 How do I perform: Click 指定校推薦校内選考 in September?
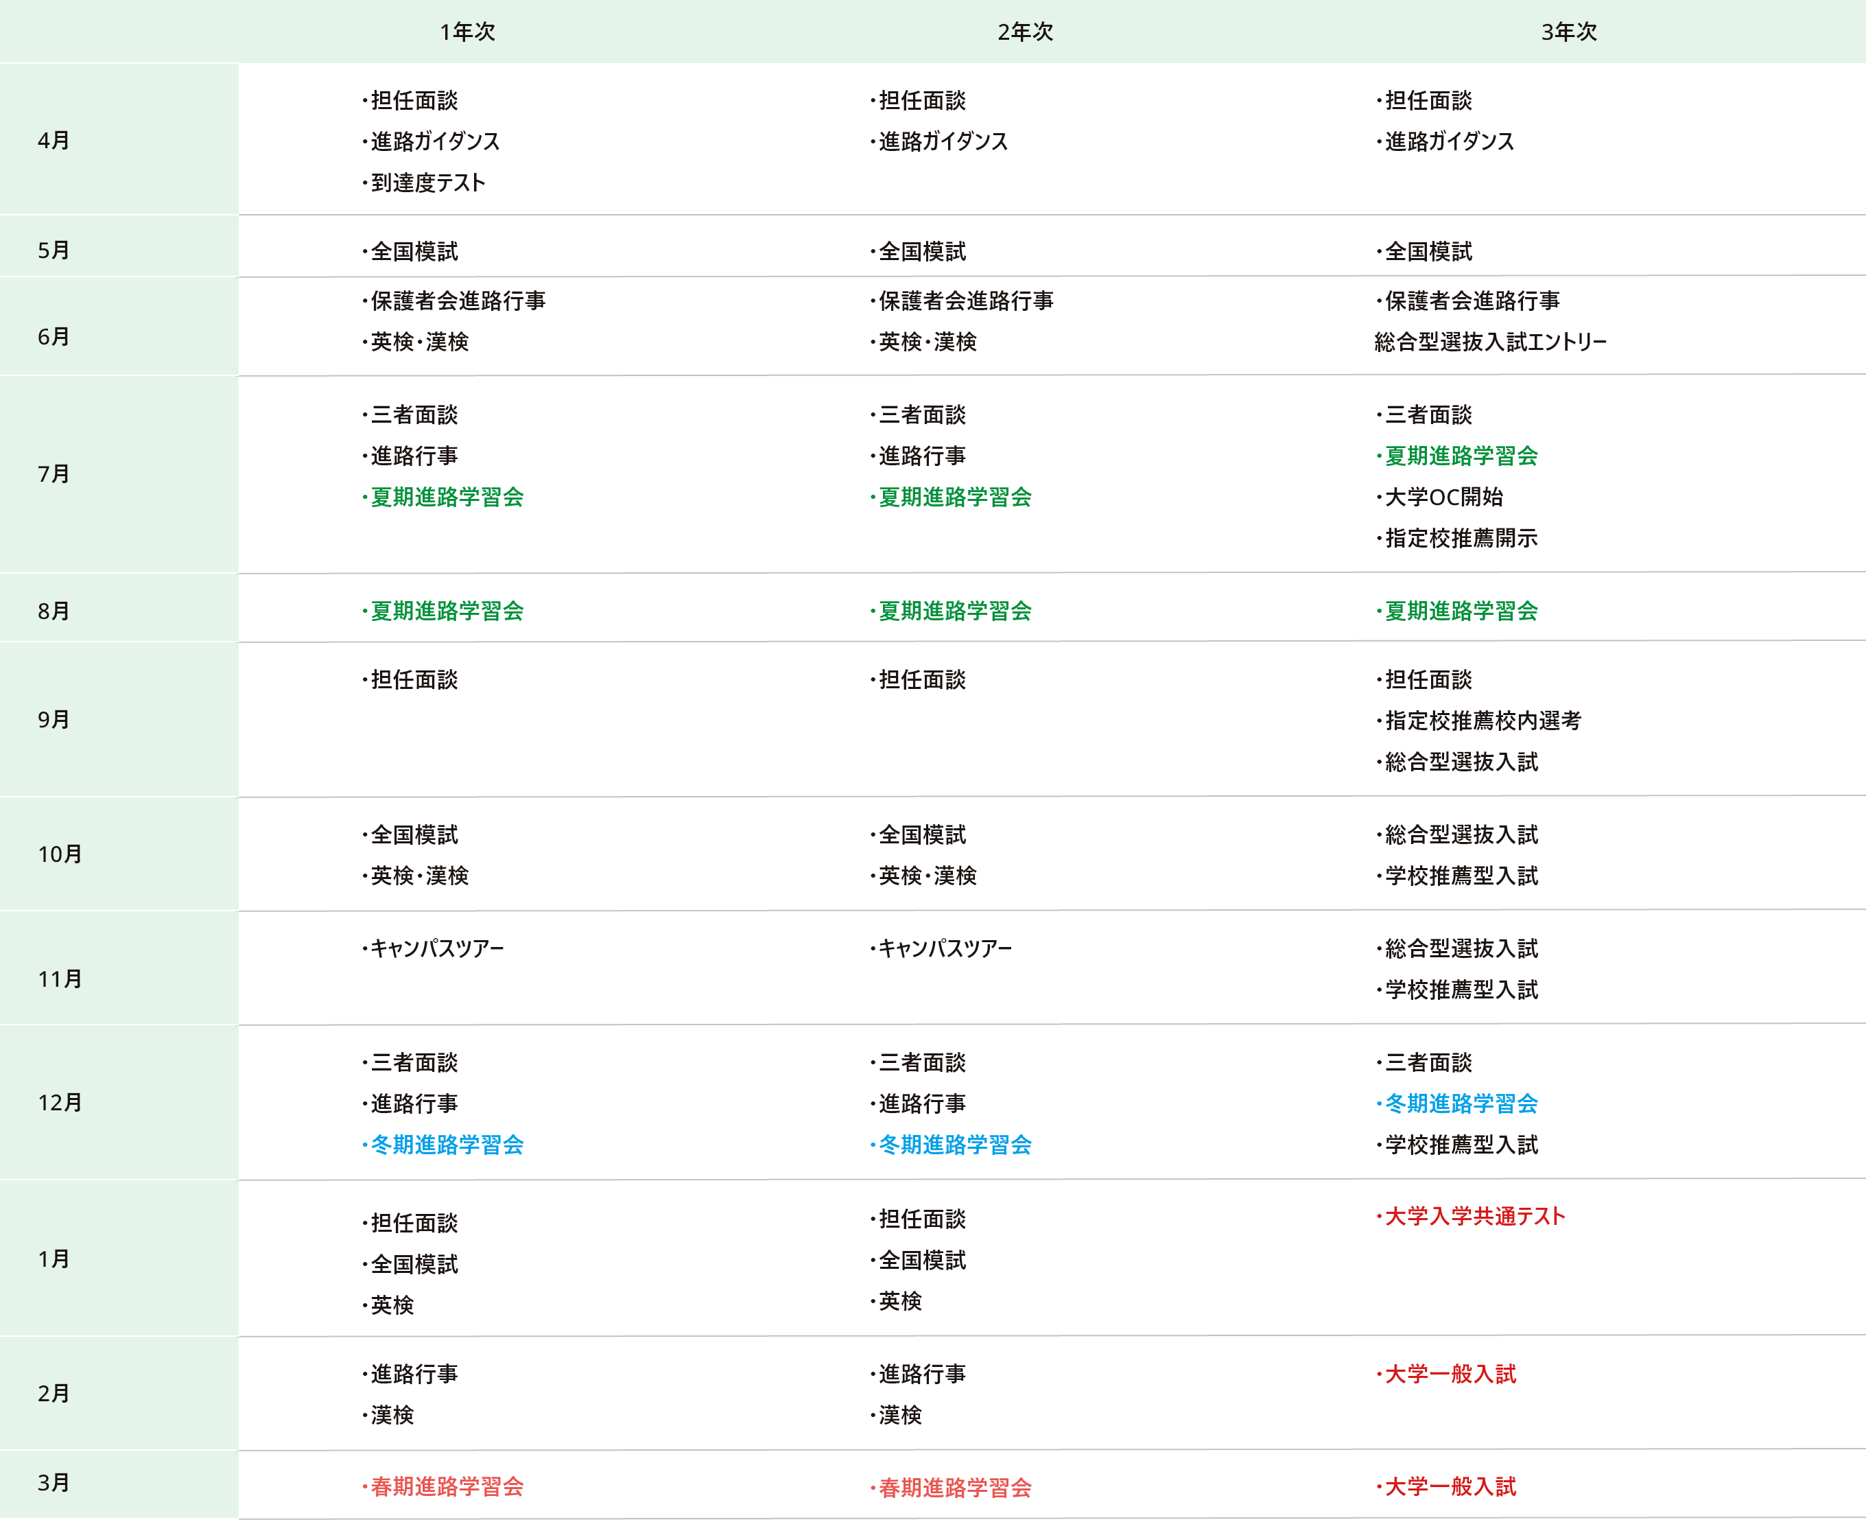[x=1482, y=721]
